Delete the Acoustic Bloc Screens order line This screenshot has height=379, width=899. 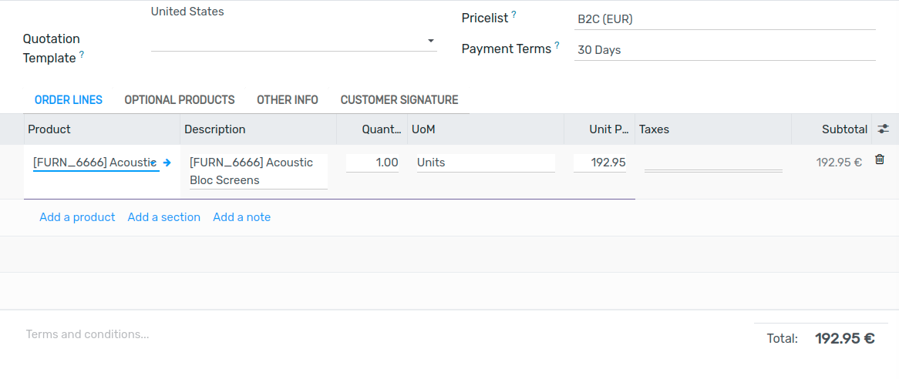pyautogui.click(x=880, y=159)
